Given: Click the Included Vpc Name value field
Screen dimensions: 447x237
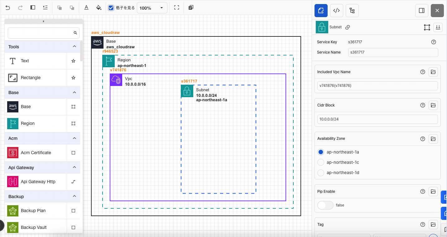Looking at the screenshot, I should pyautogui.click(x=377, y=86).
